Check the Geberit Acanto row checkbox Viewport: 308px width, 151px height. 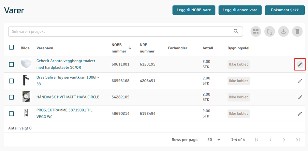(x=11, y=65)
